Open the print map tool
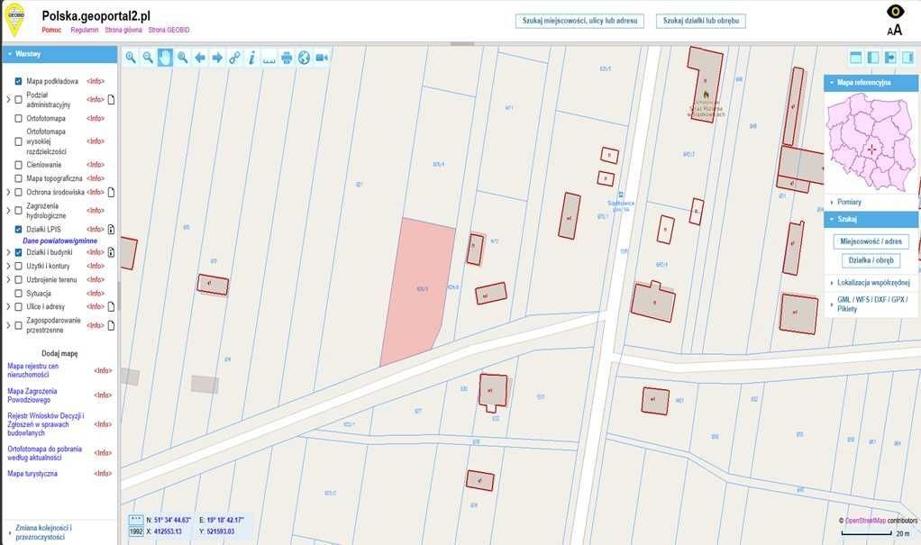Screen dimensions: 921x545 point(287,58)
